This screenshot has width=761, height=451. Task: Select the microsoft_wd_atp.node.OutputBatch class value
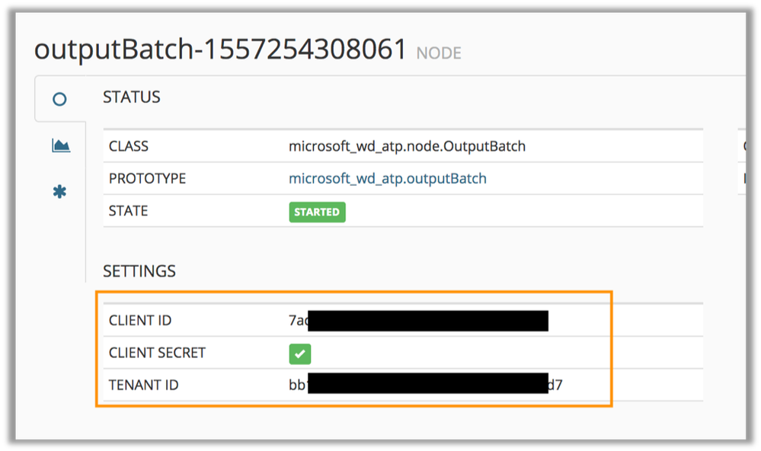tap(407, 146)
